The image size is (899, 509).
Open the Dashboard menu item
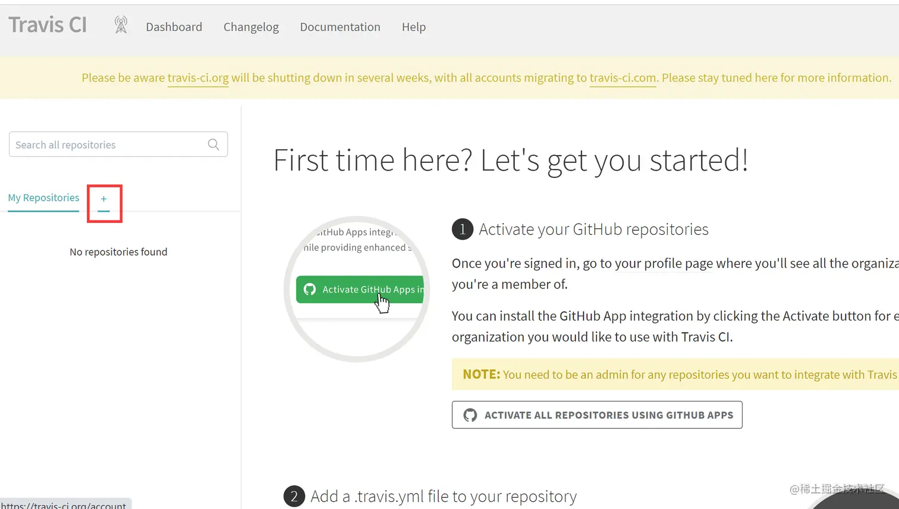tap(174, 27)
